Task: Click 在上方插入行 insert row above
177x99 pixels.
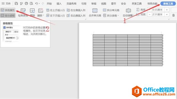Action: (55, 10)
